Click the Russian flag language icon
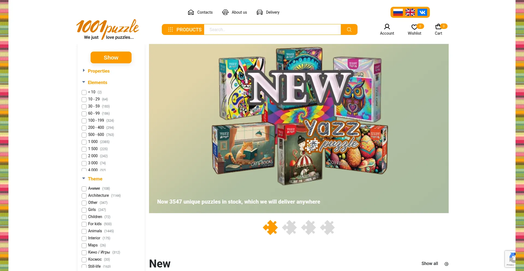The image size is (524, 271). [x=398, y=12]
